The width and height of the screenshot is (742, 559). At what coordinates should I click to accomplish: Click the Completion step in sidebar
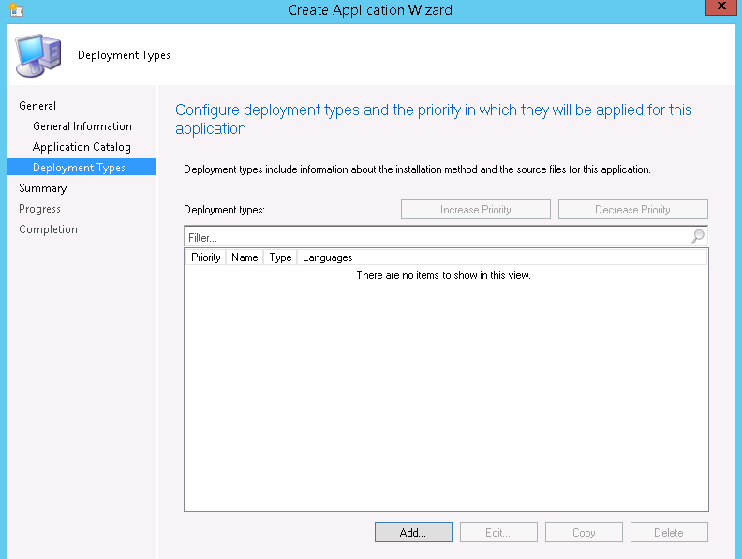48,229
